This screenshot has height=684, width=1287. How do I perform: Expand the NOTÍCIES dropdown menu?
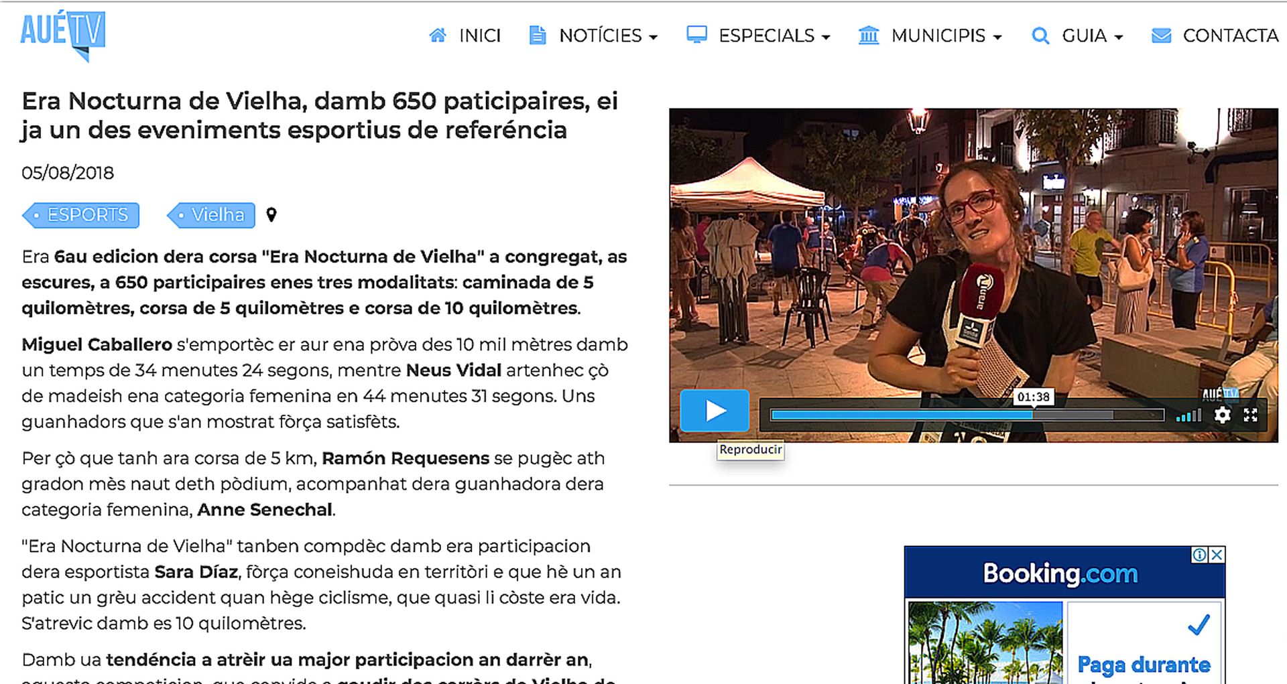point(608,36)
